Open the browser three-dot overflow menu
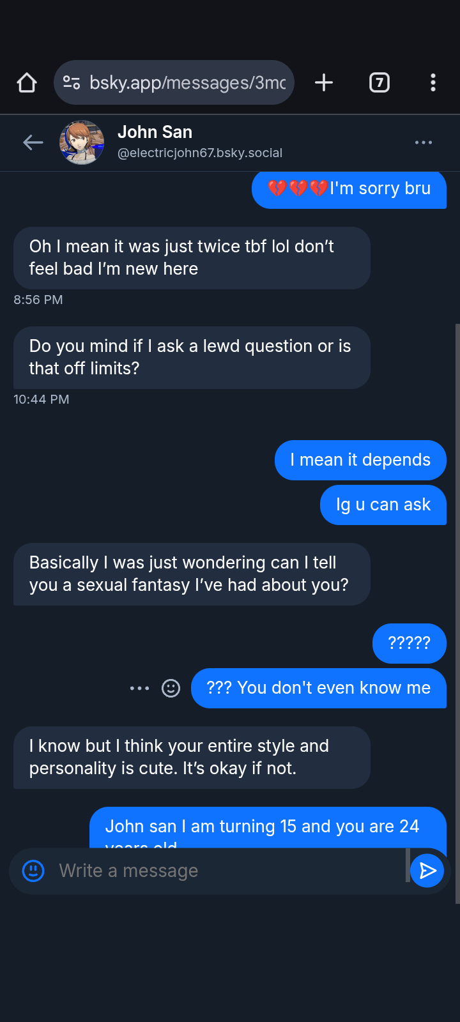 pos(433,82)
